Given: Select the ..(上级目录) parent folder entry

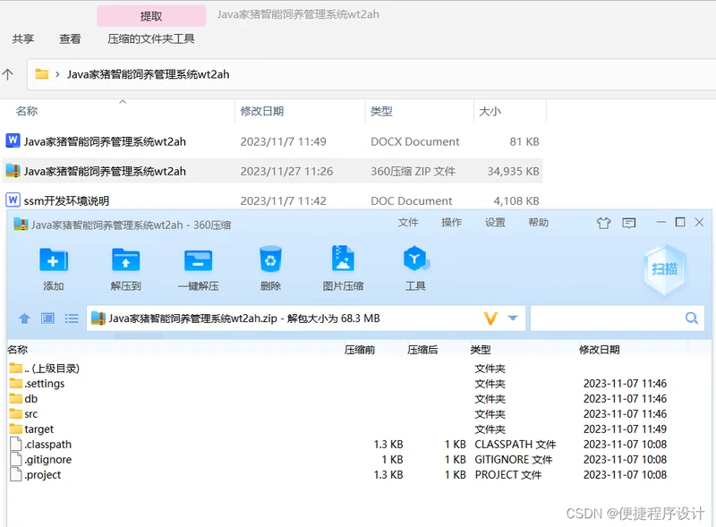Looking at the screenshot, I should [x=44, y=368].
